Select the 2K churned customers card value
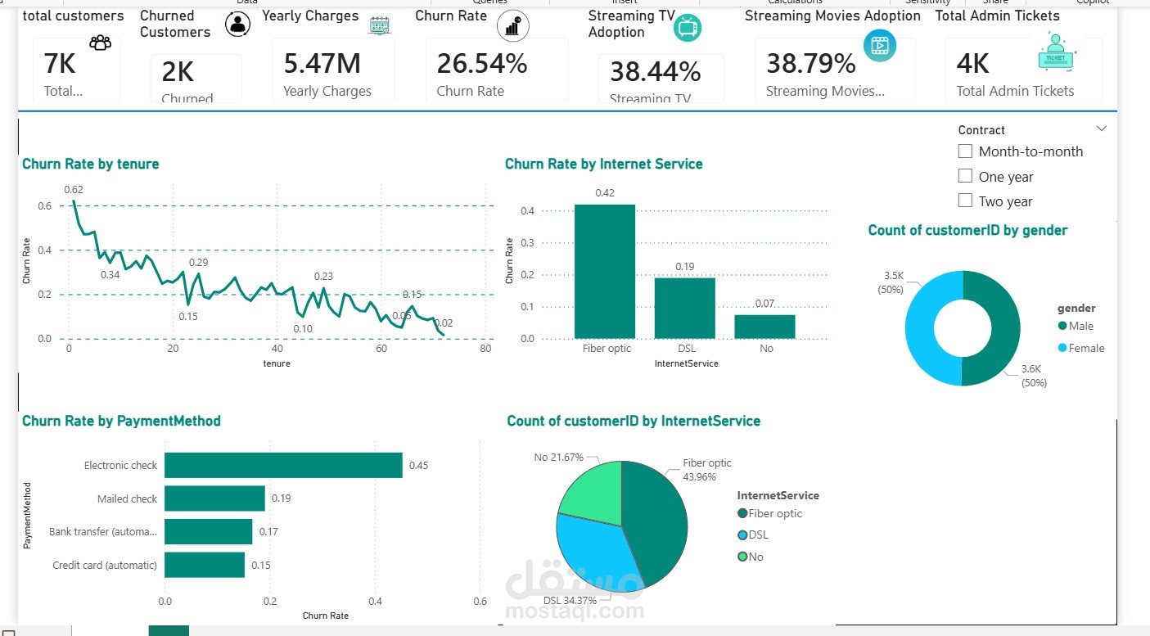This screenshot has height=636, width=1150. pyautogui.click(x=178, y=72)
